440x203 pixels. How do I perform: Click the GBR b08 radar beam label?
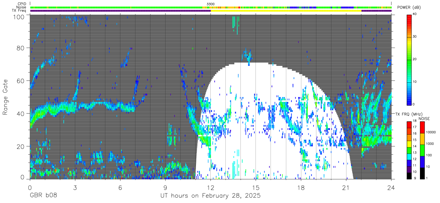43,196
